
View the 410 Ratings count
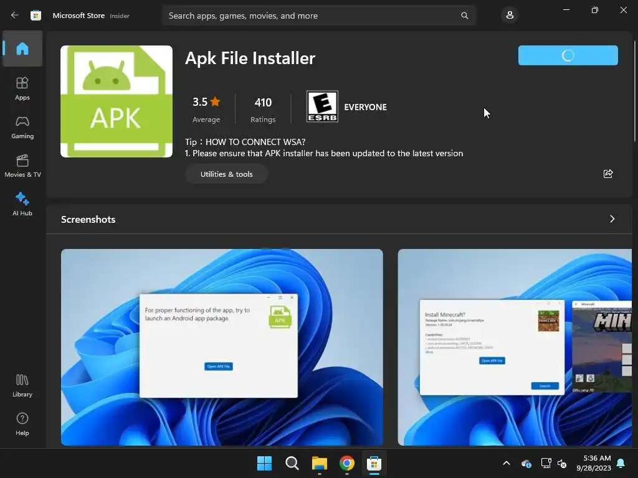[x=263, y=109]
